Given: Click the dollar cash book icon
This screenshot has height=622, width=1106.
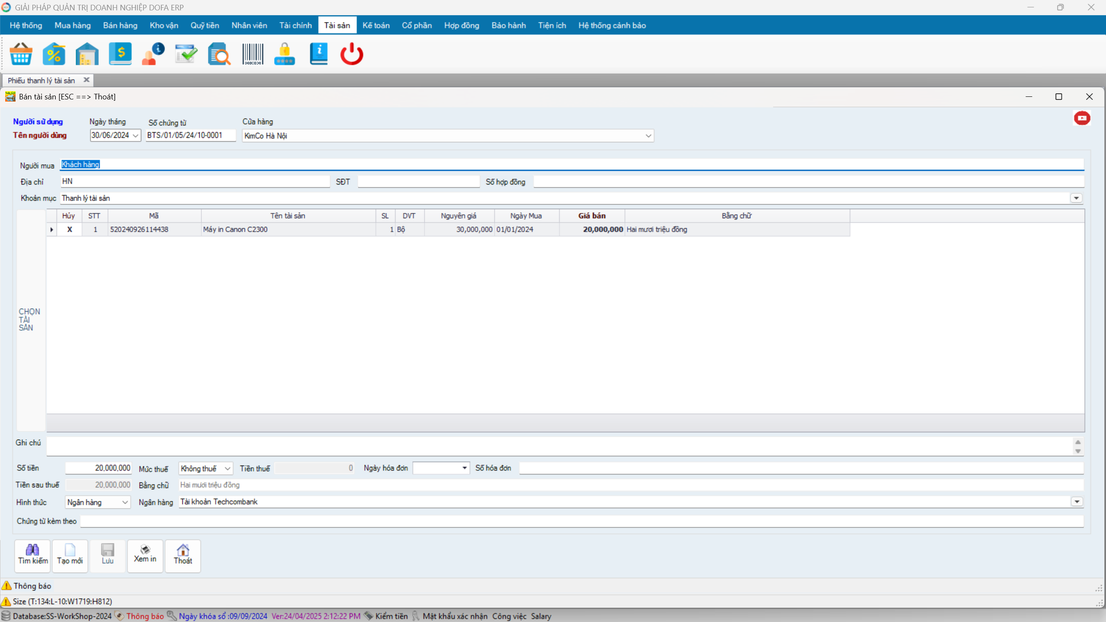Looking at the screenshot, I should [120, 54].
